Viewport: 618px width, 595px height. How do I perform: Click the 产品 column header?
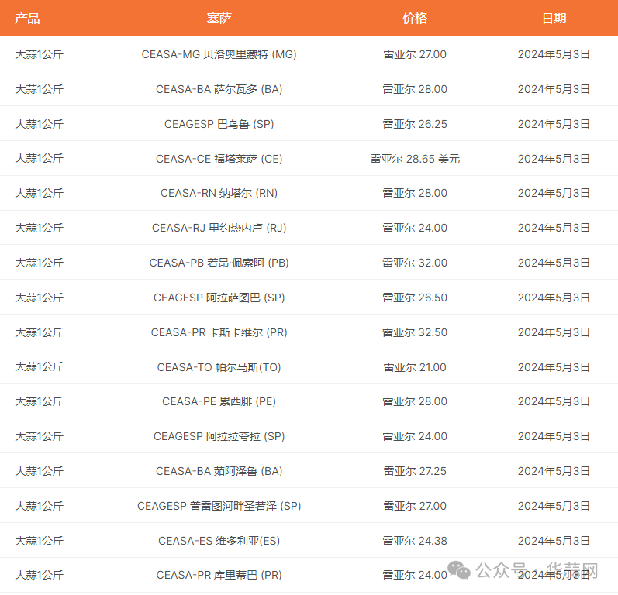point(27,19)
